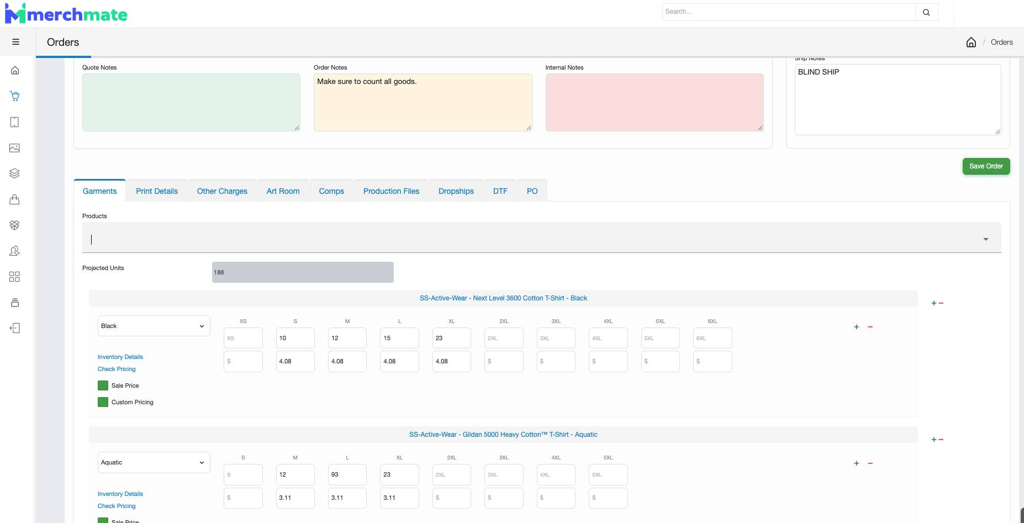Open the Aquatic color dropdown
This screenshot has height=523, width=1024.
click(x=154, y=462)
